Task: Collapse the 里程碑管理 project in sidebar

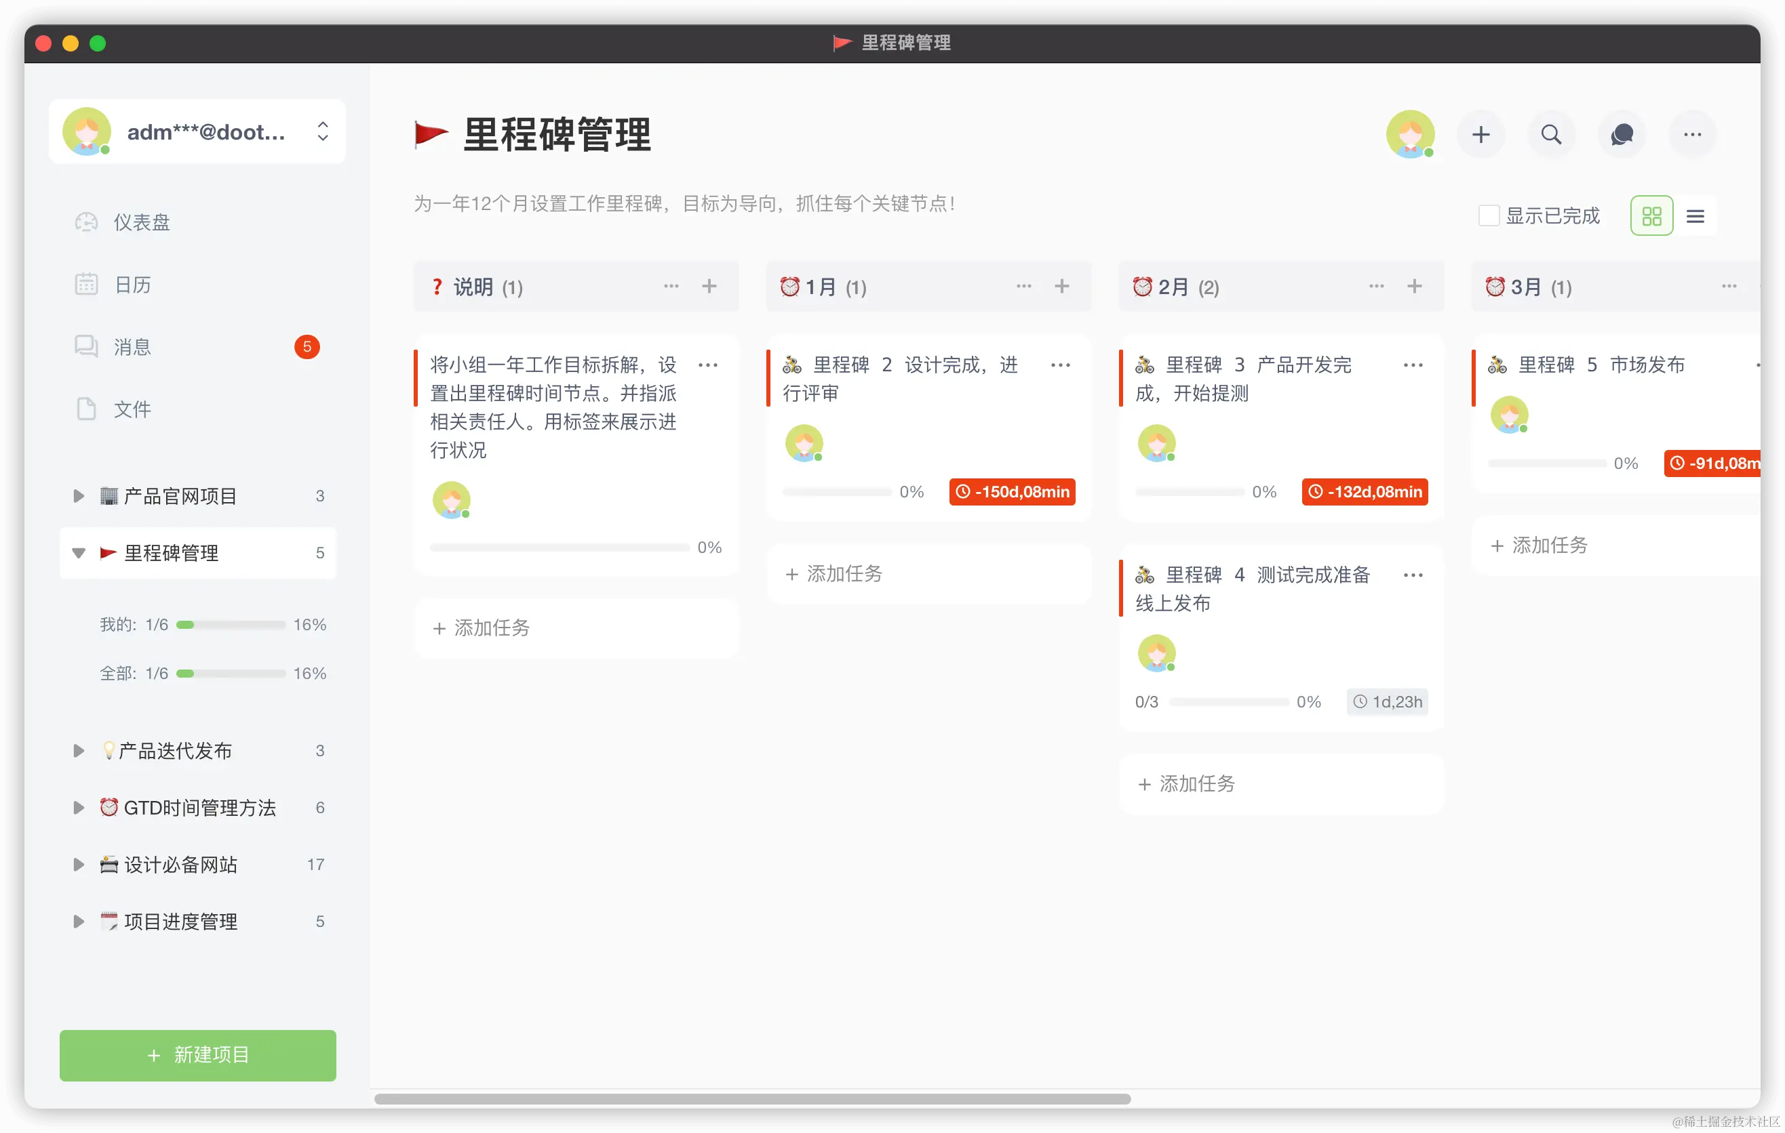Action: pos(79,553)
